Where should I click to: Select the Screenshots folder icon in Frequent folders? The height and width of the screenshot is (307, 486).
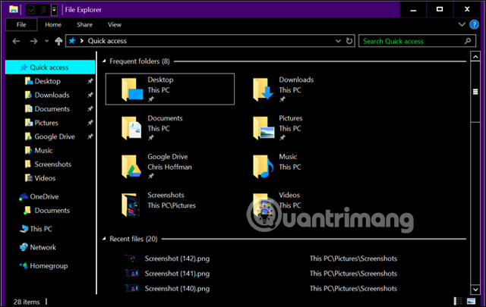(x=131, y=205)
